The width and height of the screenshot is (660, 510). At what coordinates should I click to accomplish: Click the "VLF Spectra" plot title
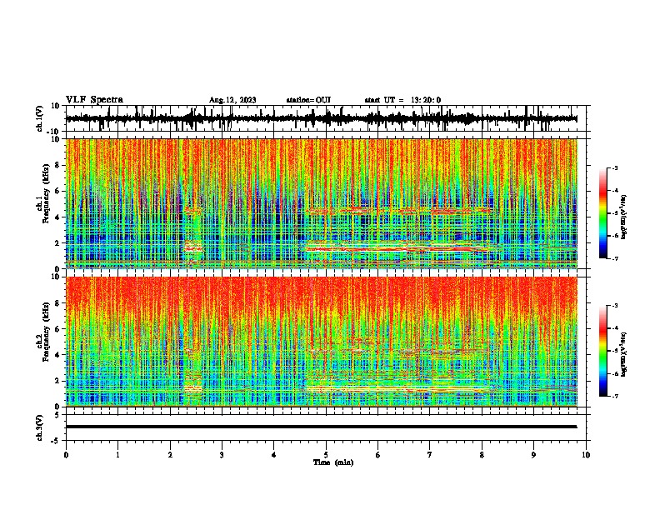(x=94, y=99)
